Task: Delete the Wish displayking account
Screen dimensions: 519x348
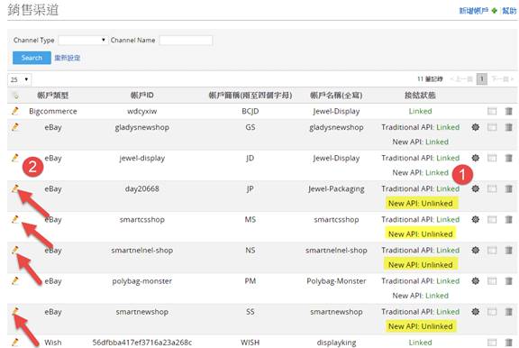Action: (x=509, y=343)
